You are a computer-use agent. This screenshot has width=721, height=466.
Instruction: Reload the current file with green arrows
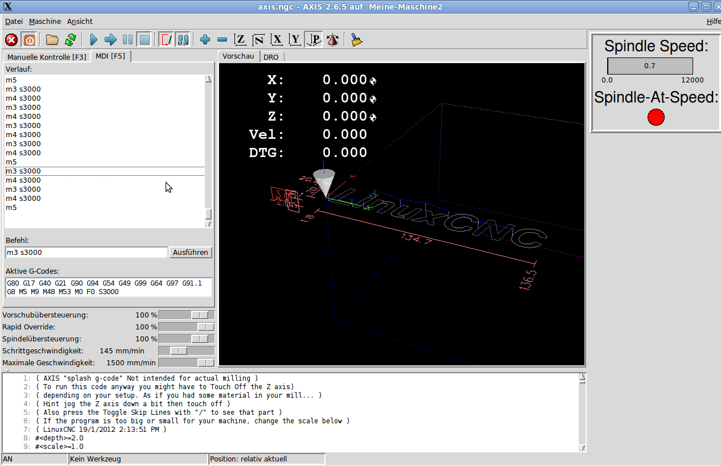coord(70,40)
